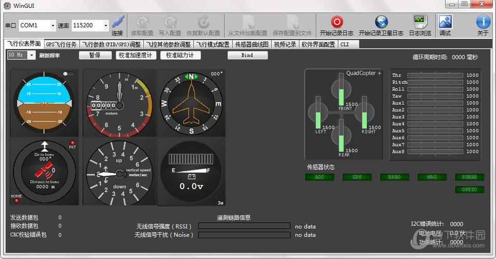Screen dimensions: 496x259
Task: Toggle the small switch above attitude indicator
Action: point(68,74)
